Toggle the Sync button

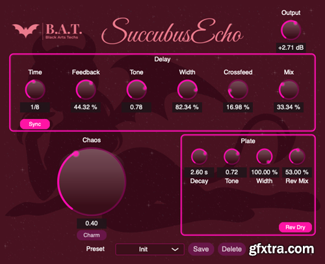35,124
